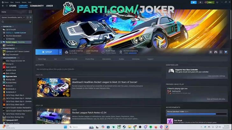Go forward with the navigation forward arrow

point(6,6)
